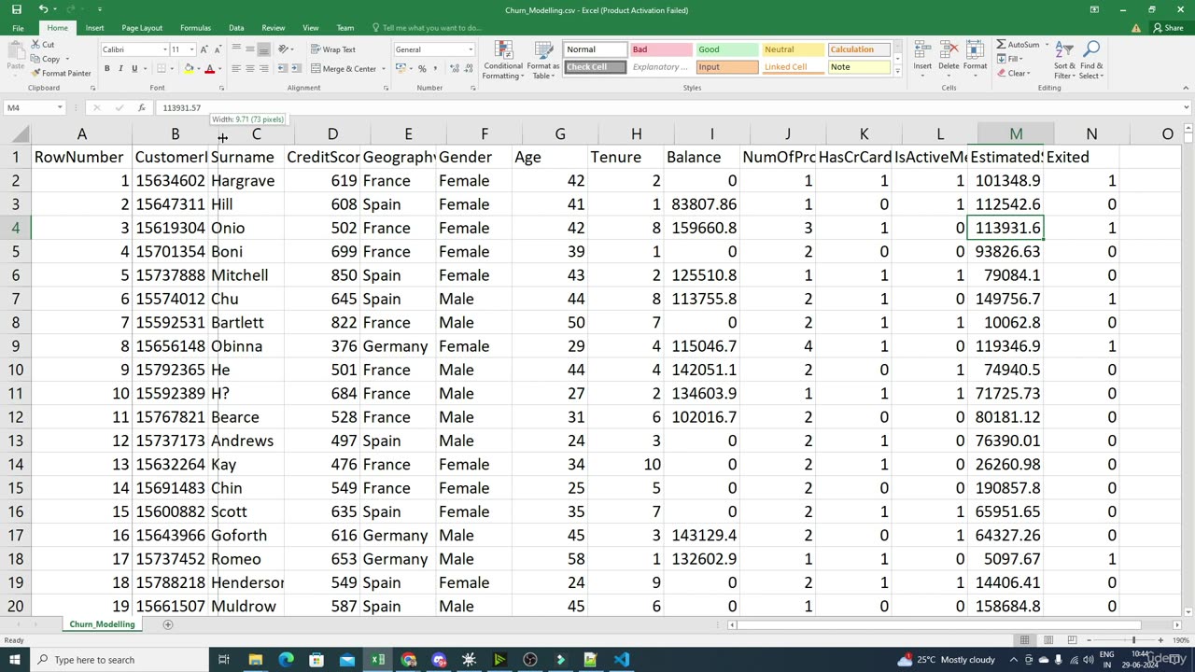Screen dimensions: 1195x672
Task: Click the Share button
Action: (1169, 28)
